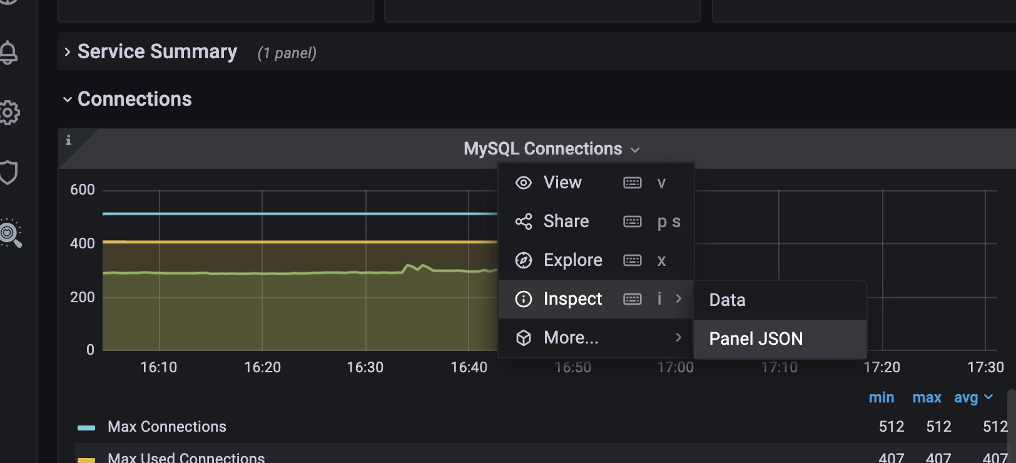Expand the Inspect submenu arrow
This screenshot has width=1016, height=463.
point(678,299)
